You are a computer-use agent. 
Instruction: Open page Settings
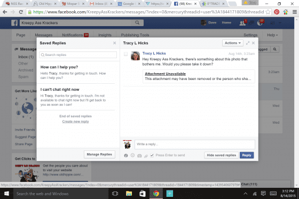click(x=250, y=35)
